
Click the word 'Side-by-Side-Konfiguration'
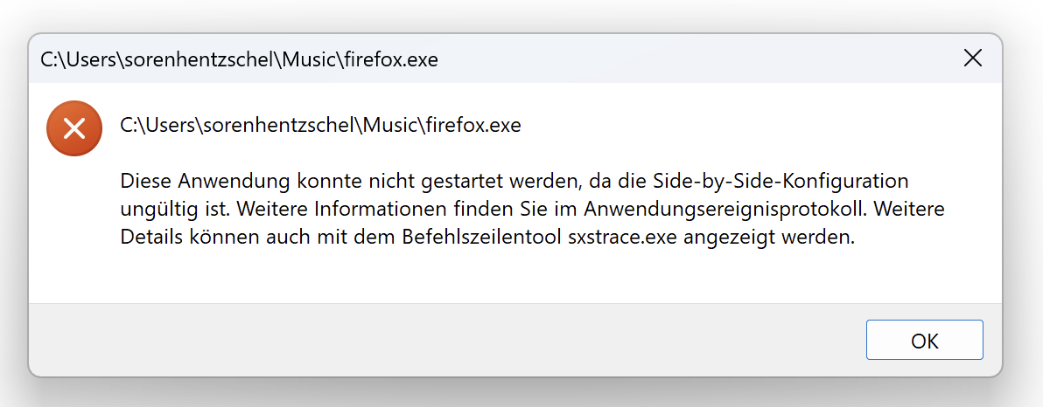coord(781,182)
